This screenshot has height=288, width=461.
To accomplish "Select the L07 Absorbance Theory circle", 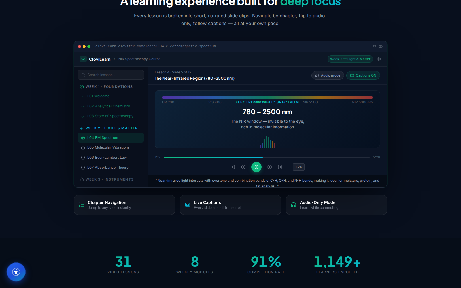I will pyautogui.click(x=83, y=168).
